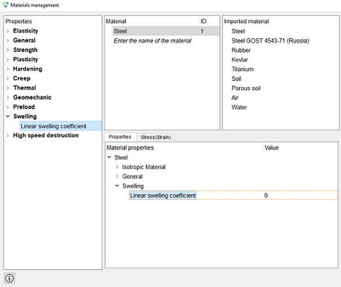The height and width of the screenshot is (287, 341).
Task: Expand the General node under Steel
Action: pos(117,176)
